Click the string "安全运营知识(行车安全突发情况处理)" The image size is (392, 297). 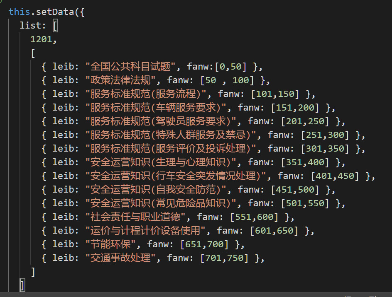pyautogui.click(x=176, y=176)
